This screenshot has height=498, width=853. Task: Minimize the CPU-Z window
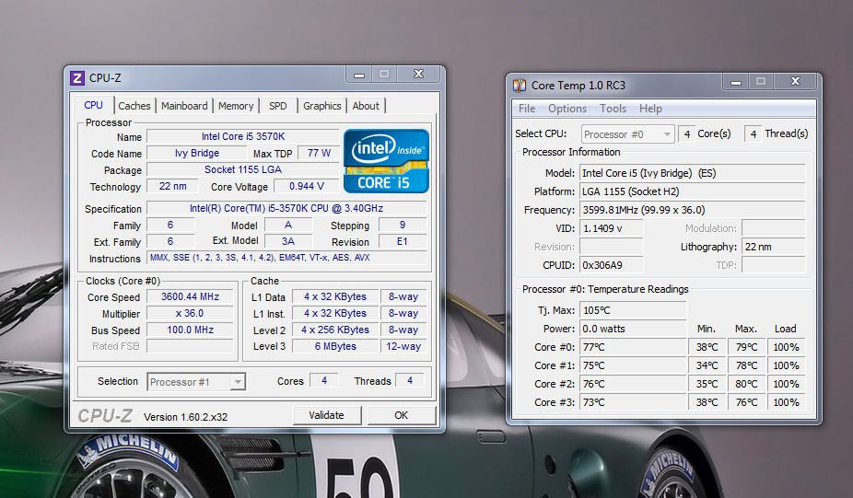(359, 74)
